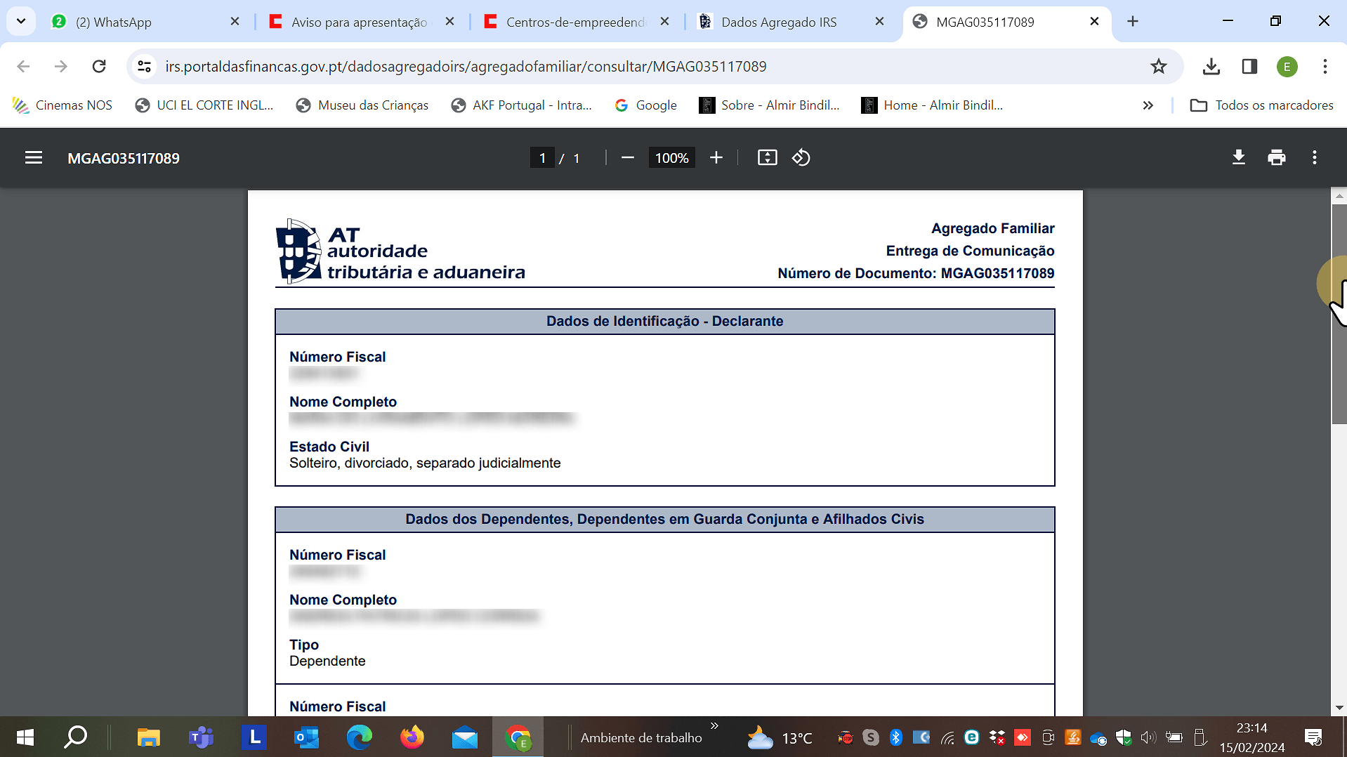Open PDF viewer more actions menu
Viewport: 1347px width, 757px height.
(1314, 158)
